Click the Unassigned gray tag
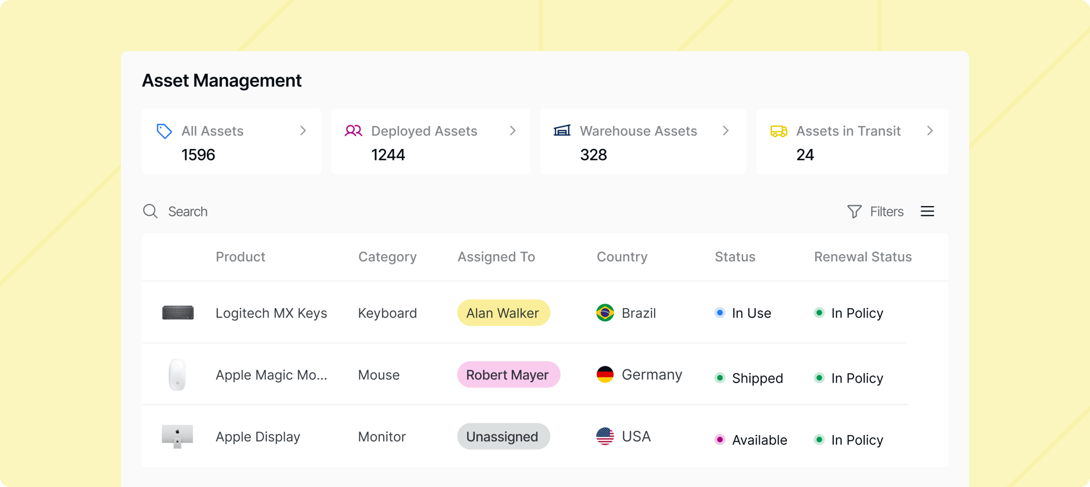Image resolution: width=1090 pixels, height=487 pixels. click(504, 436)
